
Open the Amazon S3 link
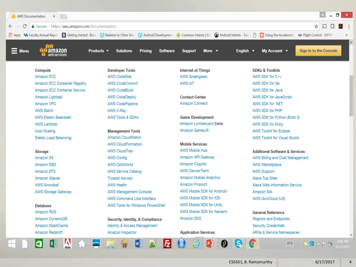(44, 158)
